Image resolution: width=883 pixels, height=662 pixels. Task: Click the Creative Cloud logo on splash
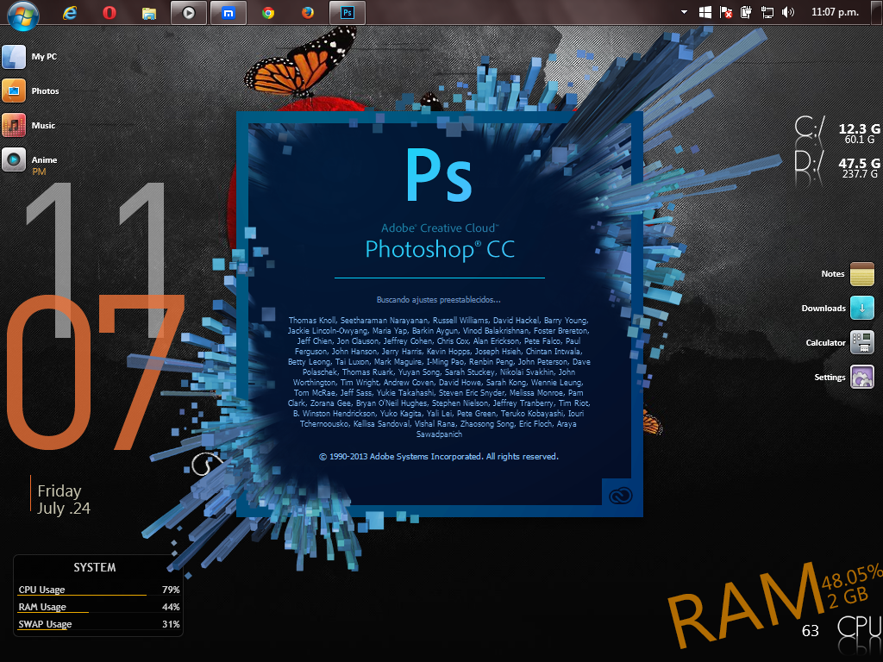[x=621, y=496]
